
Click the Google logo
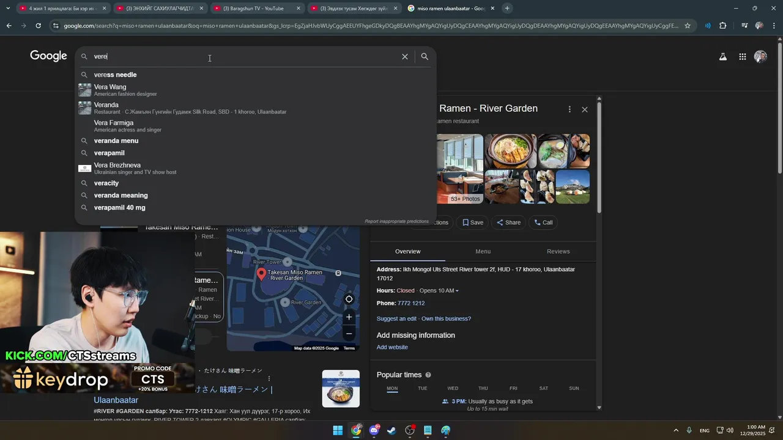click(48, 56)
